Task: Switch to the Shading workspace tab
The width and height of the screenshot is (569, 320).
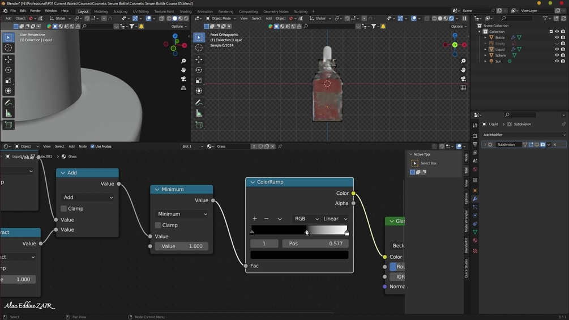Action: pos(186,11)
